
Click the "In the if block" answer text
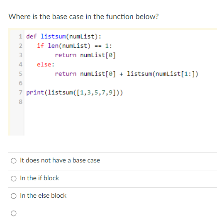[39, 178]
